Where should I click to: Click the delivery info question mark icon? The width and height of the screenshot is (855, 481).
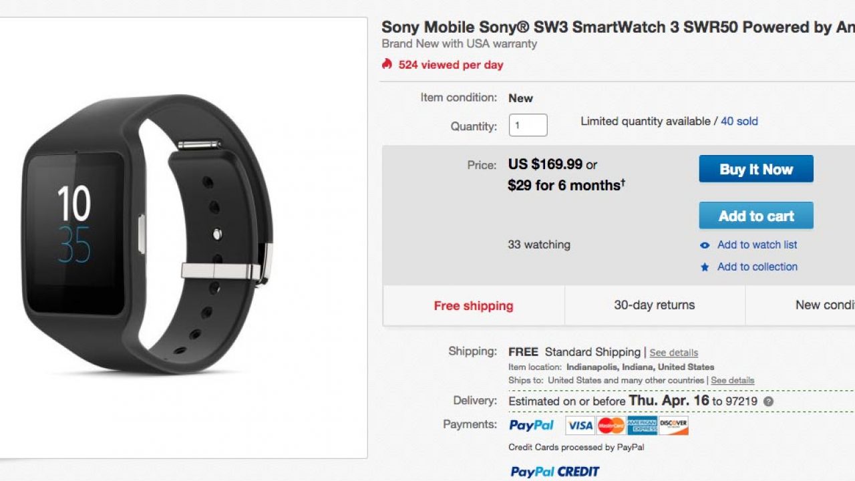(769, 402)
